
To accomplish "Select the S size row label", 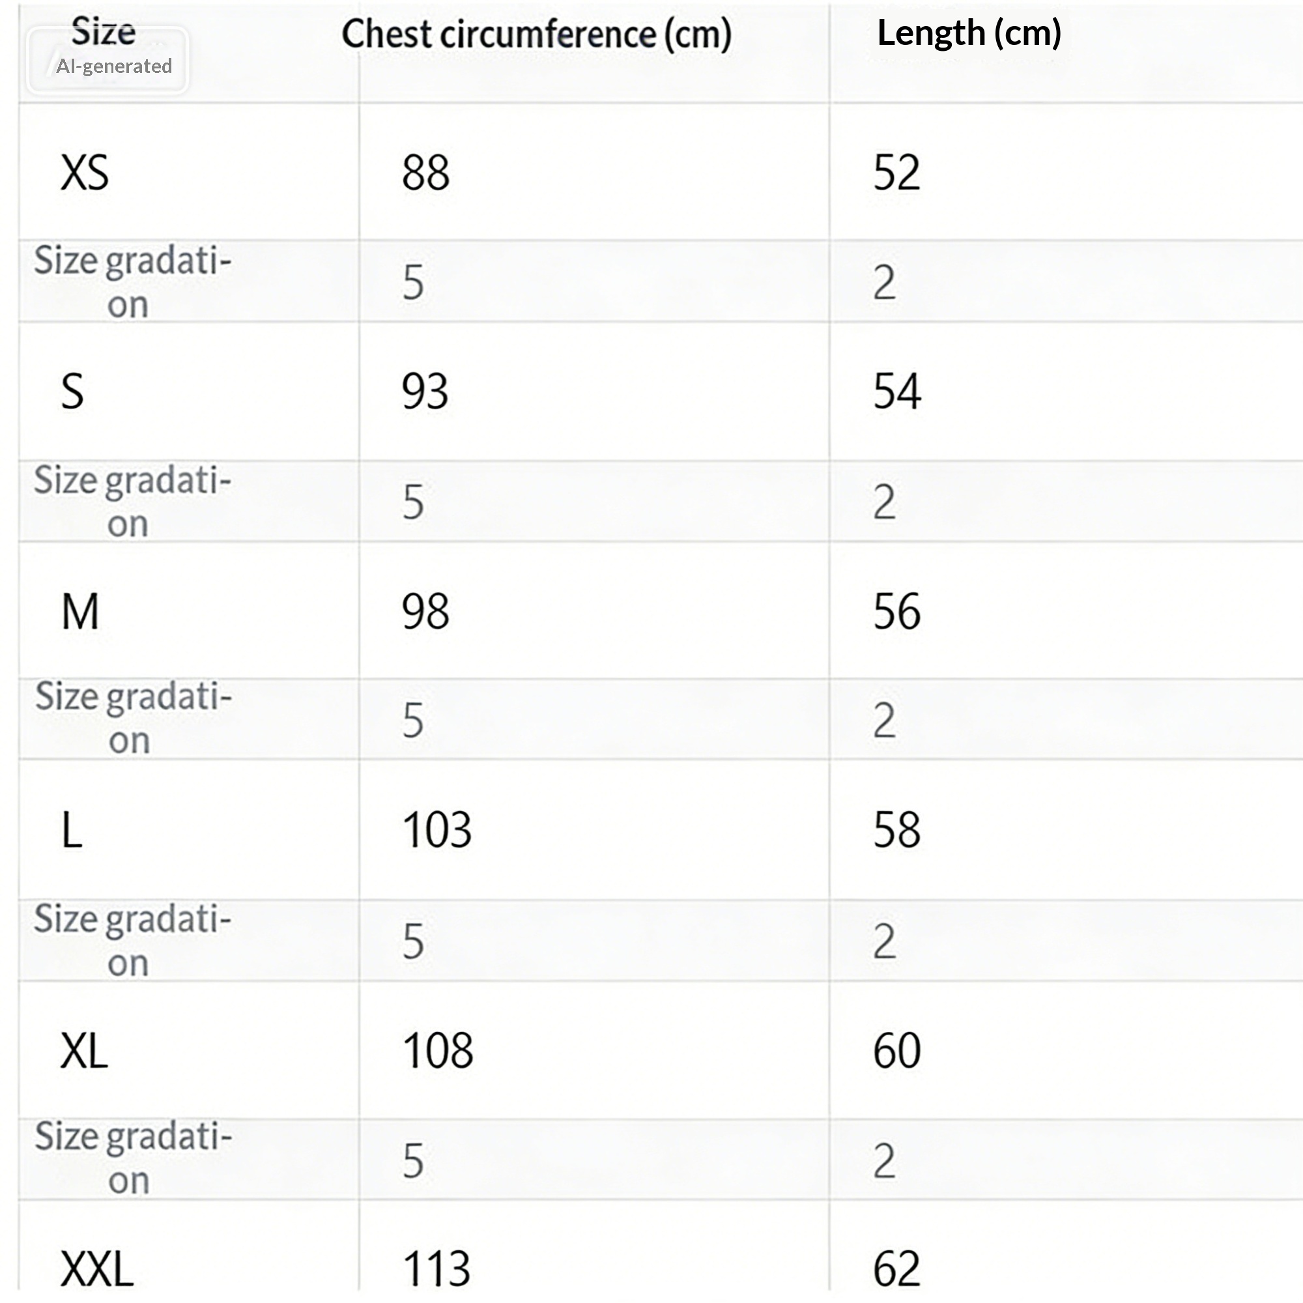I will [72, 392].
